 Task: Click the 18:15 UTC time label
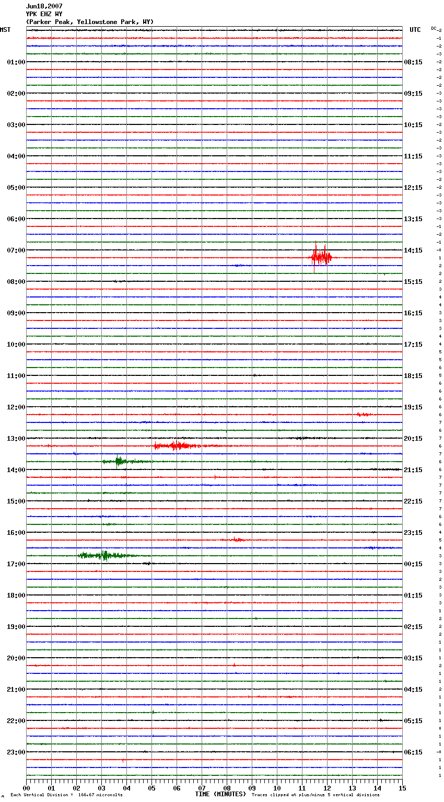click(413, 376)
